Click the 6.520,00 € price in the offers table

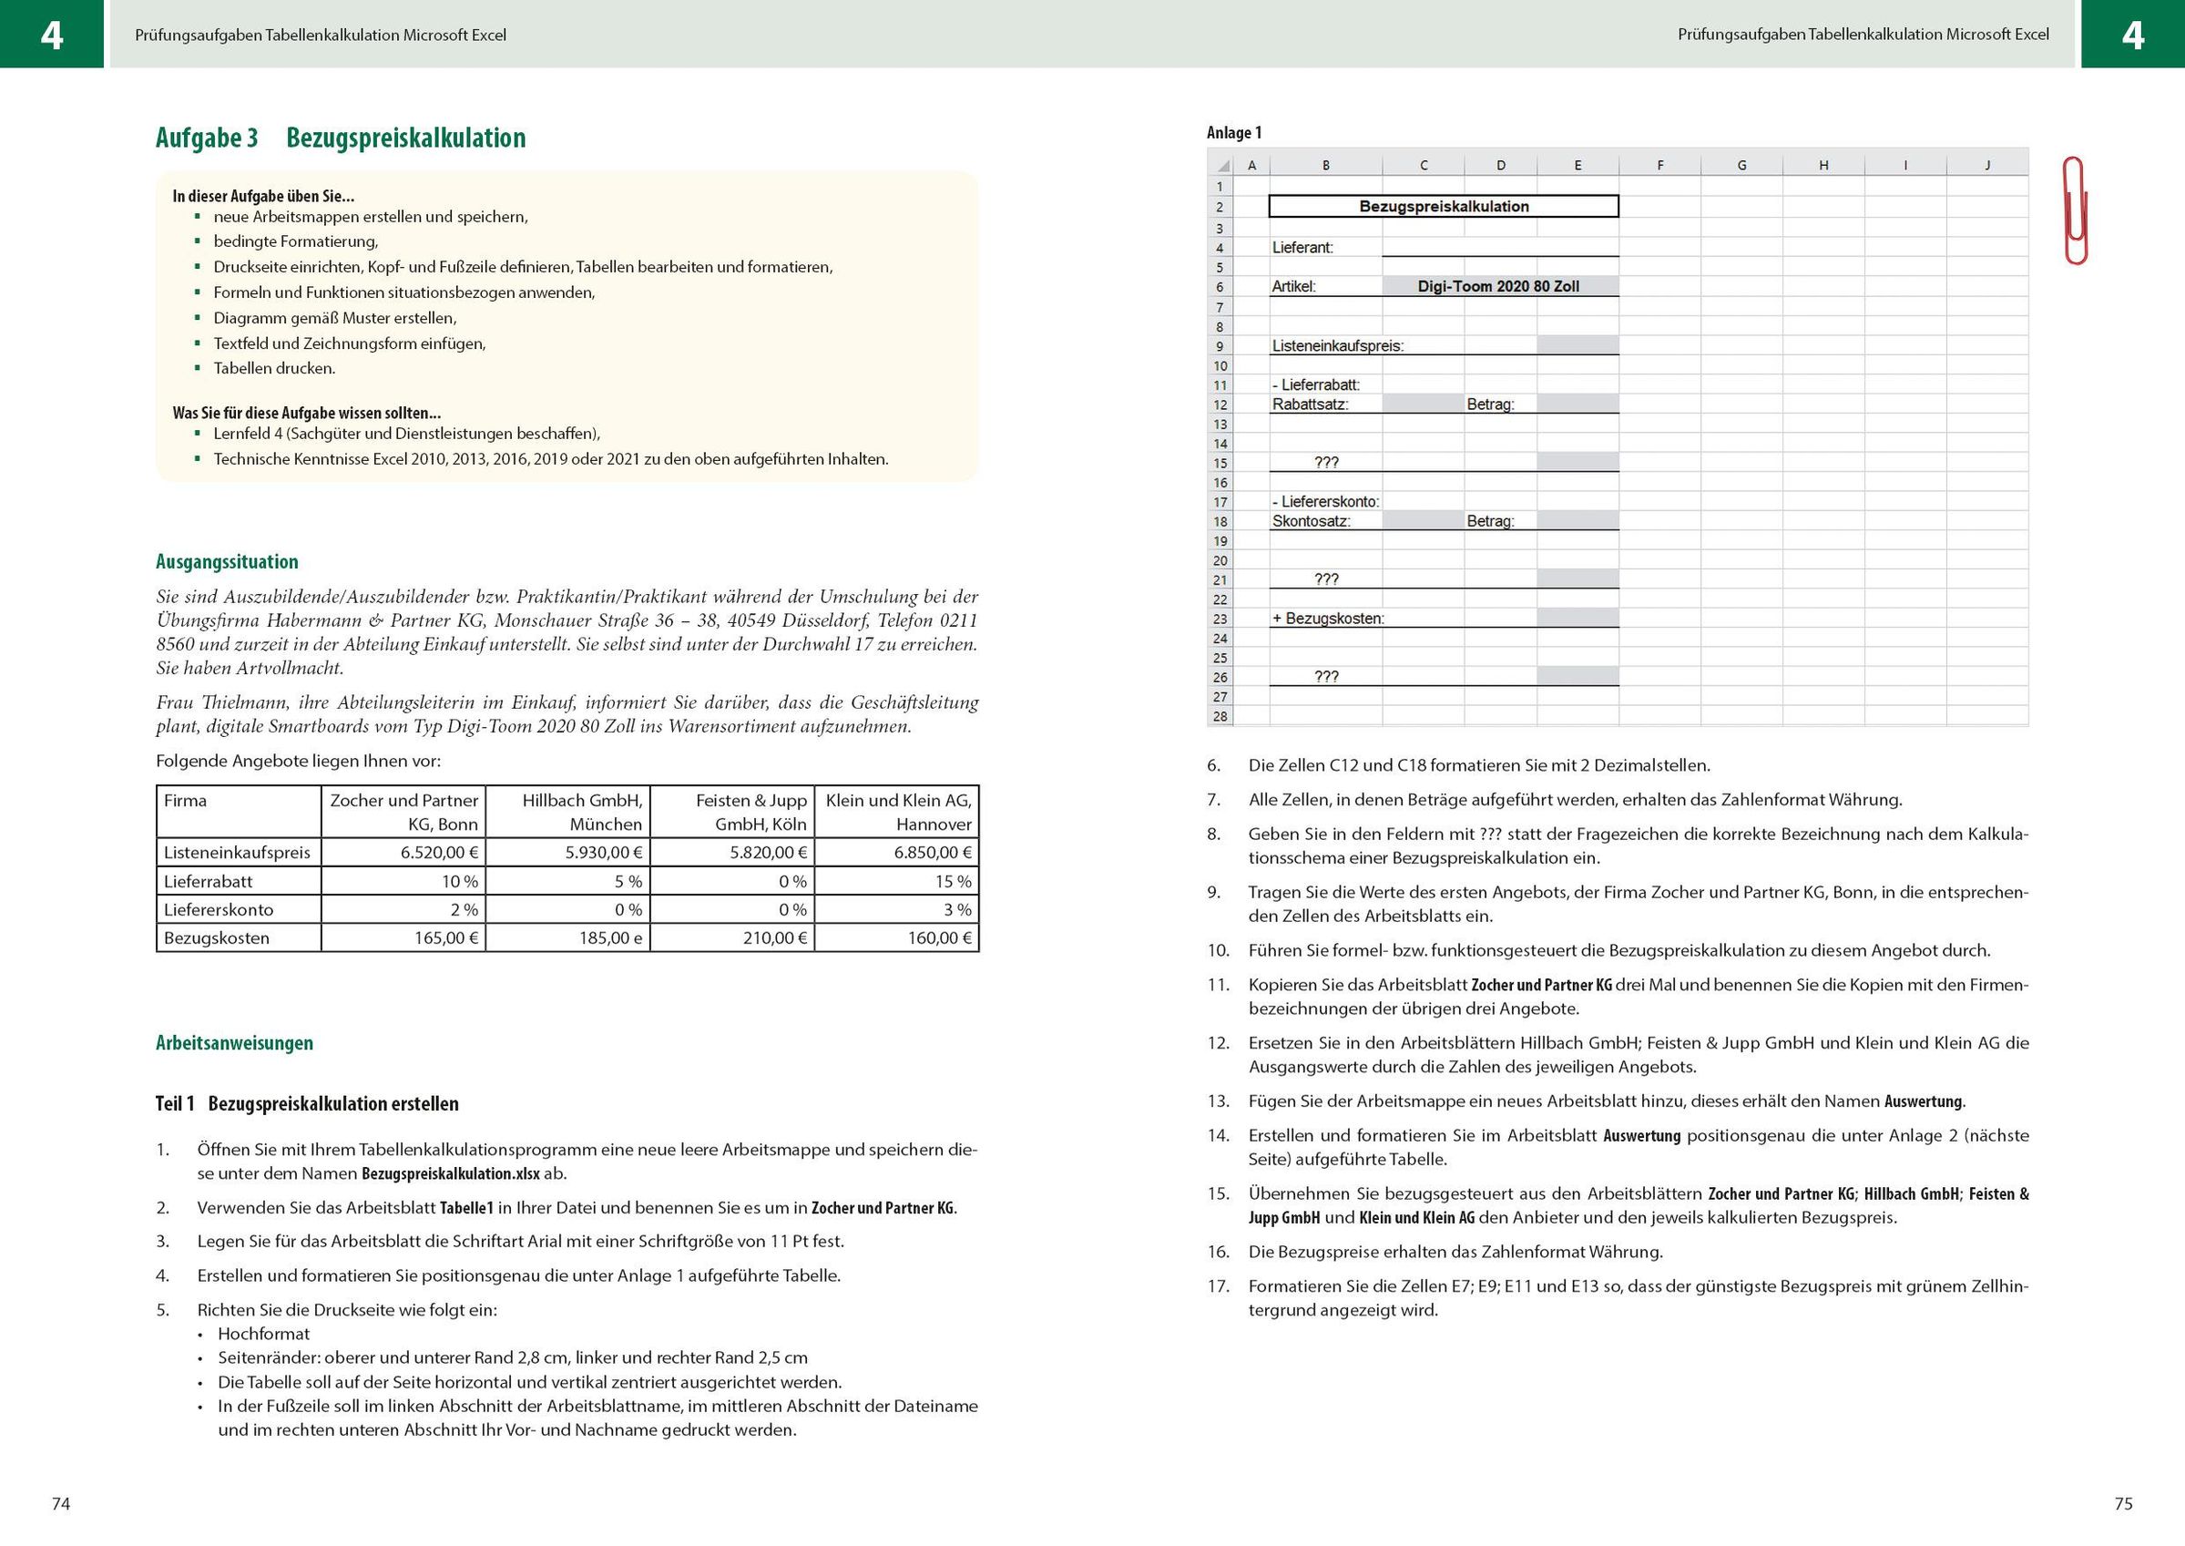439,853
